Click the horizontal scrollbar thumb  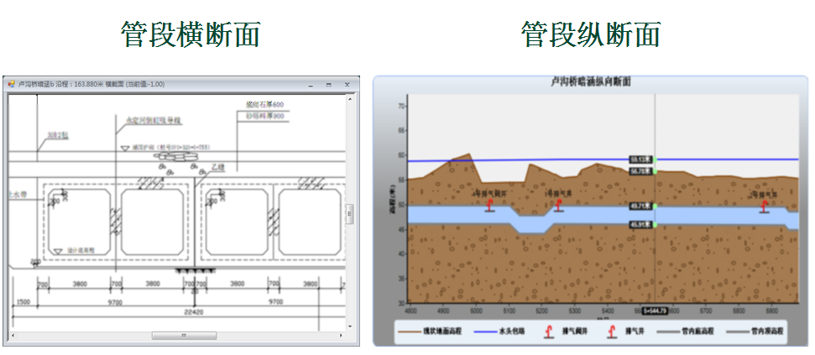click(184, 336)
